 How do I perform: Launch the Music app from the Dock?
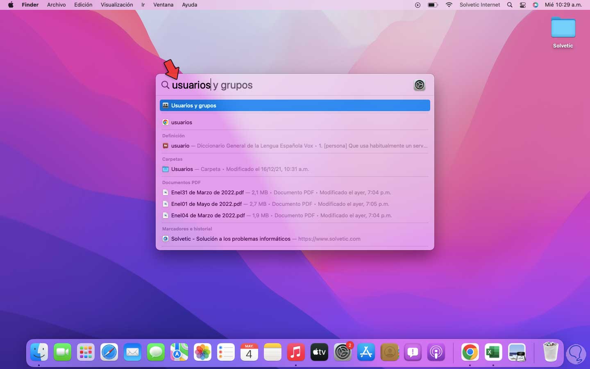[296, 352]
